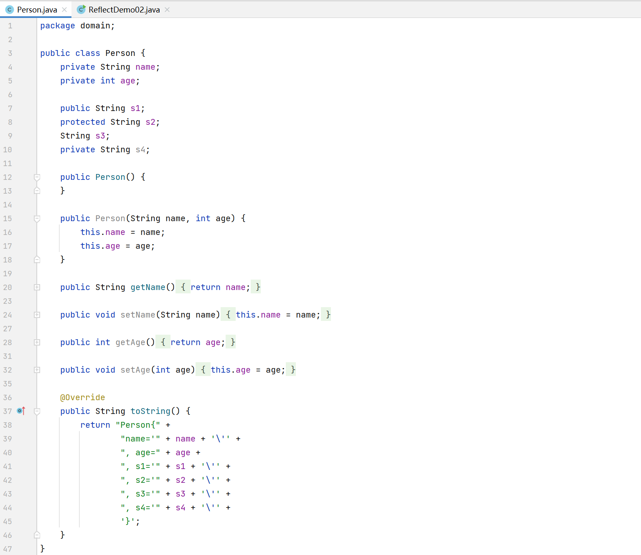Click the class name 'Person' in the declaration
Viewport: 641px width, 555px height.
120,53
